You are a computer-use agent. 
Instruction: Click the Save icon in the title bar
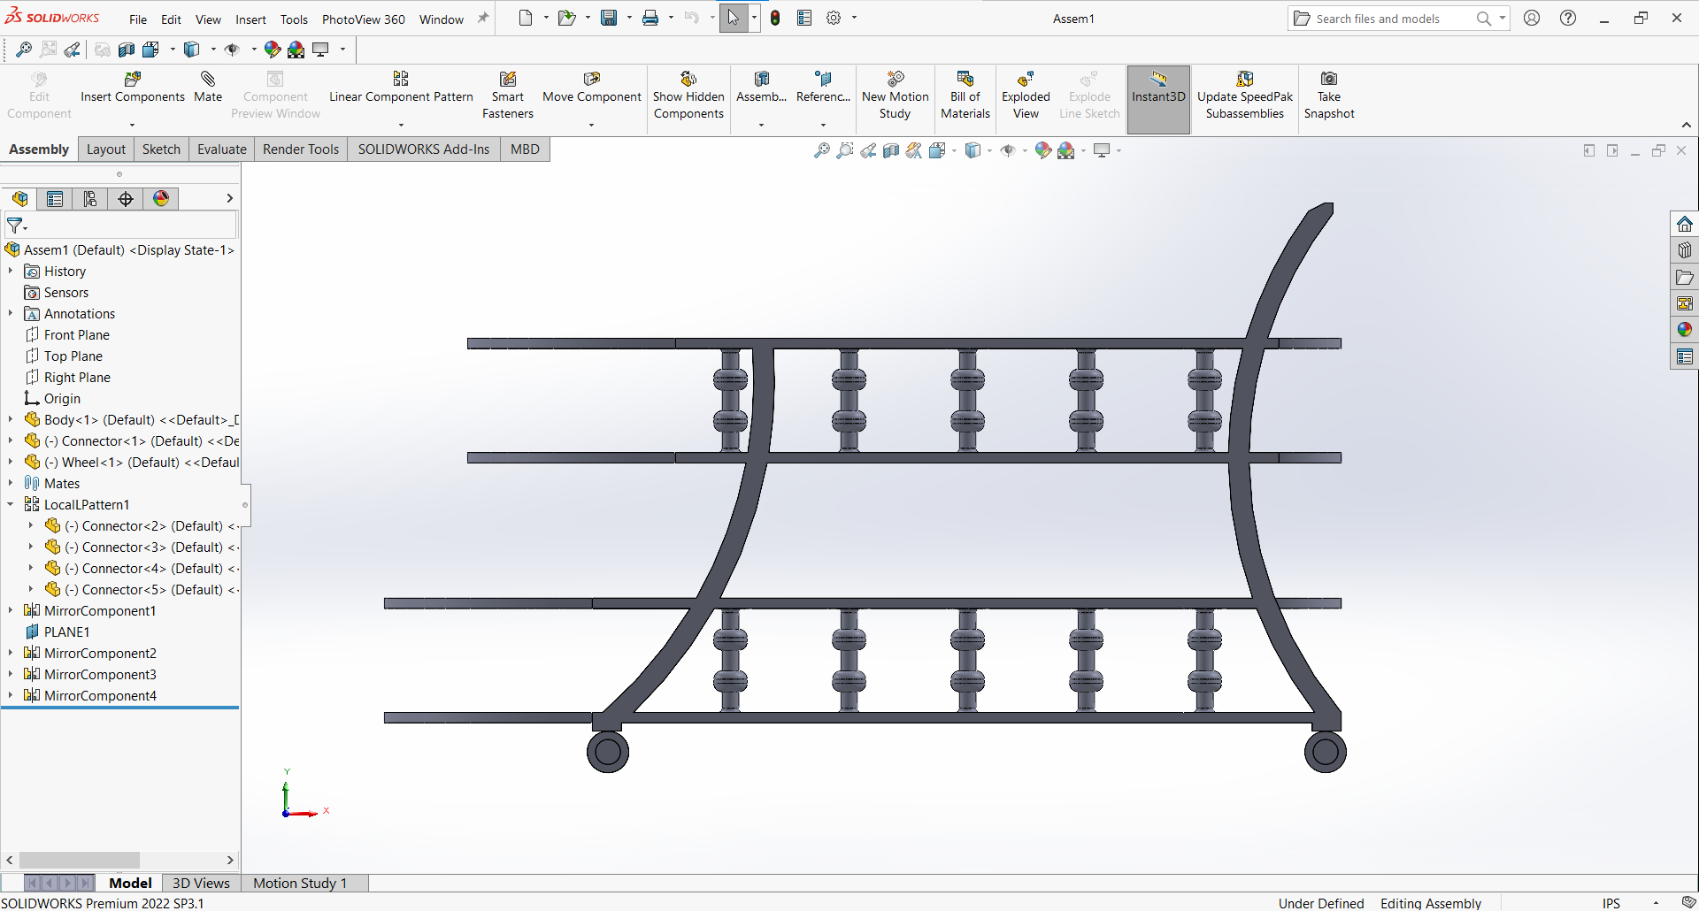pyautogui.click(x=609, y=19)
